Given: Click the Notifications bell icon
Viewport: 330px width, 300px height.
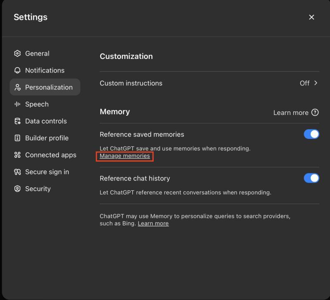Looking at the screenshot, I should 17,70.
